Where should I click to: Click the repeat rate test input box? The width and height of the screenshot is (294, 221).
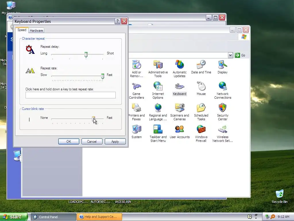click(71, 95)
